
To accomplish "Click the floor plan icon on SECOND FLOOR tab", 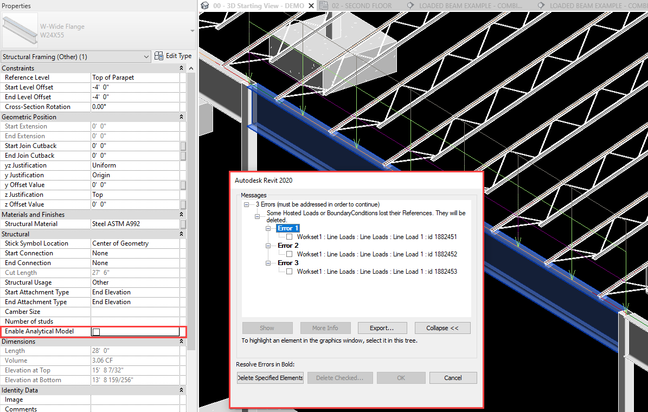I will [324, 6].
